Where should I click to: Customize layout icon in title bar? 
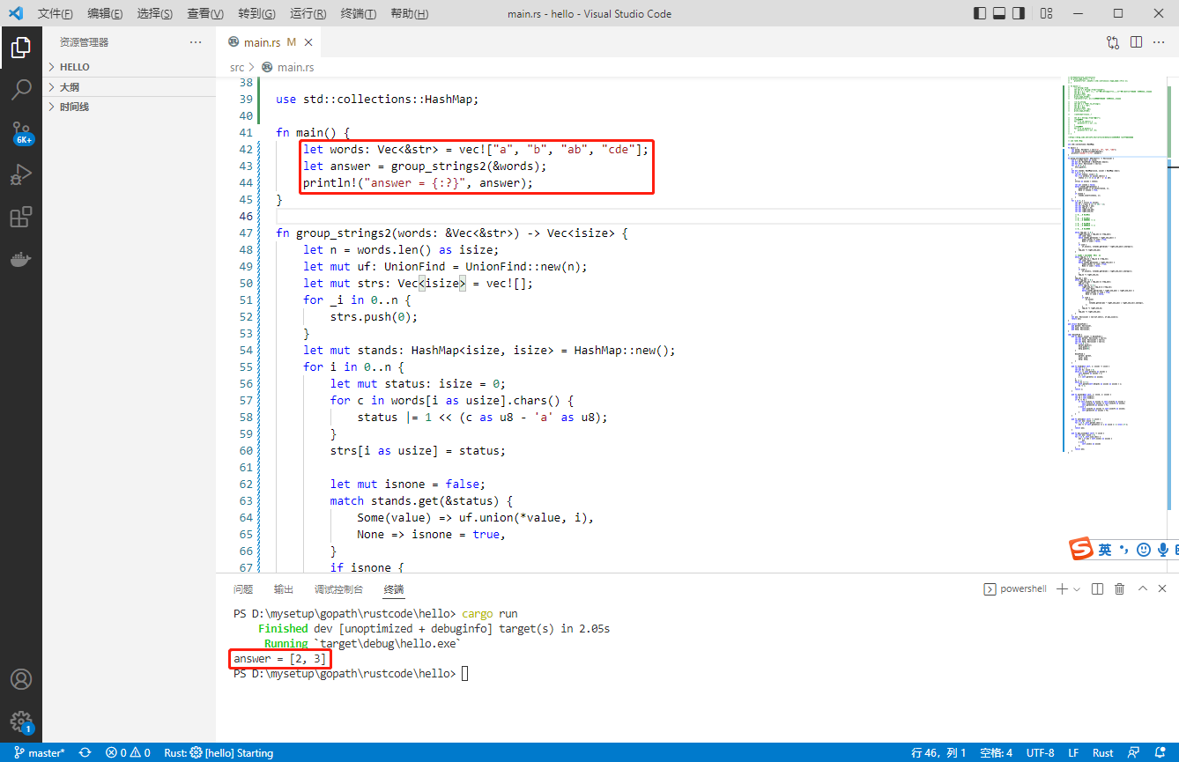coord(1046,13)
